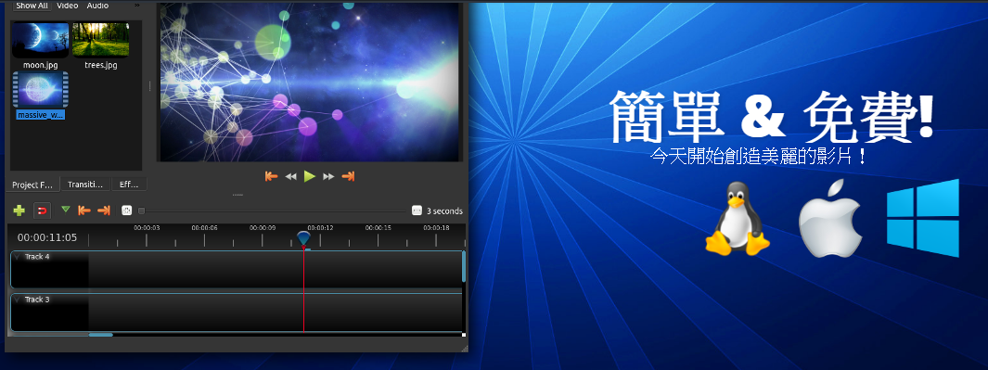Toggle the red magnet snapping button

click(43, 211)
